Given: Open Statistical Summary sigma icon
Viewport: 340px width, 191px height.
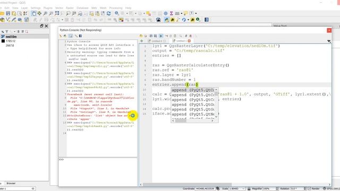Looking at the screenshot, I should pyautogui.click(x=171, y=13).
